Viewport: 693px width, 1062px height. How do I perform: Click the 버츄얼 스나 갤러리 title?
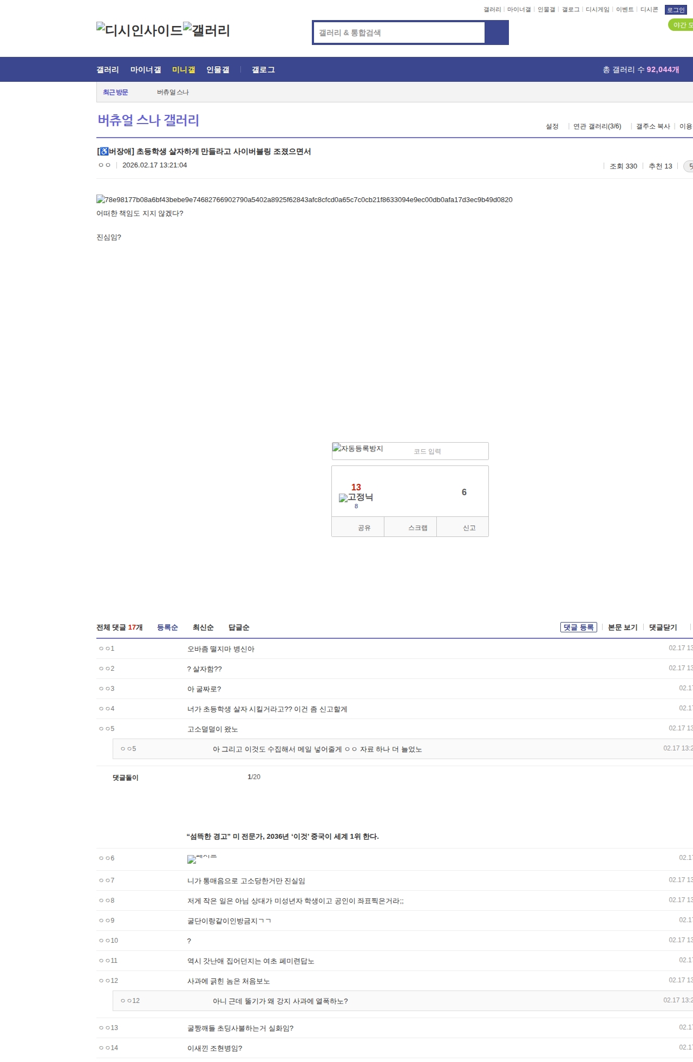coord(148,120)
